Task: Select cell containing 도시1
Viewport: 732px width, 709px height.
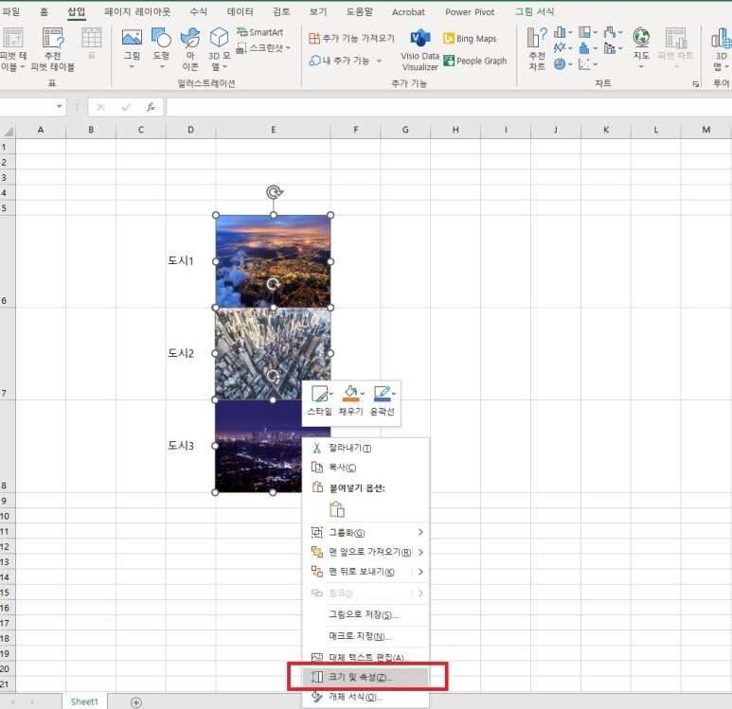Action: 190,261
